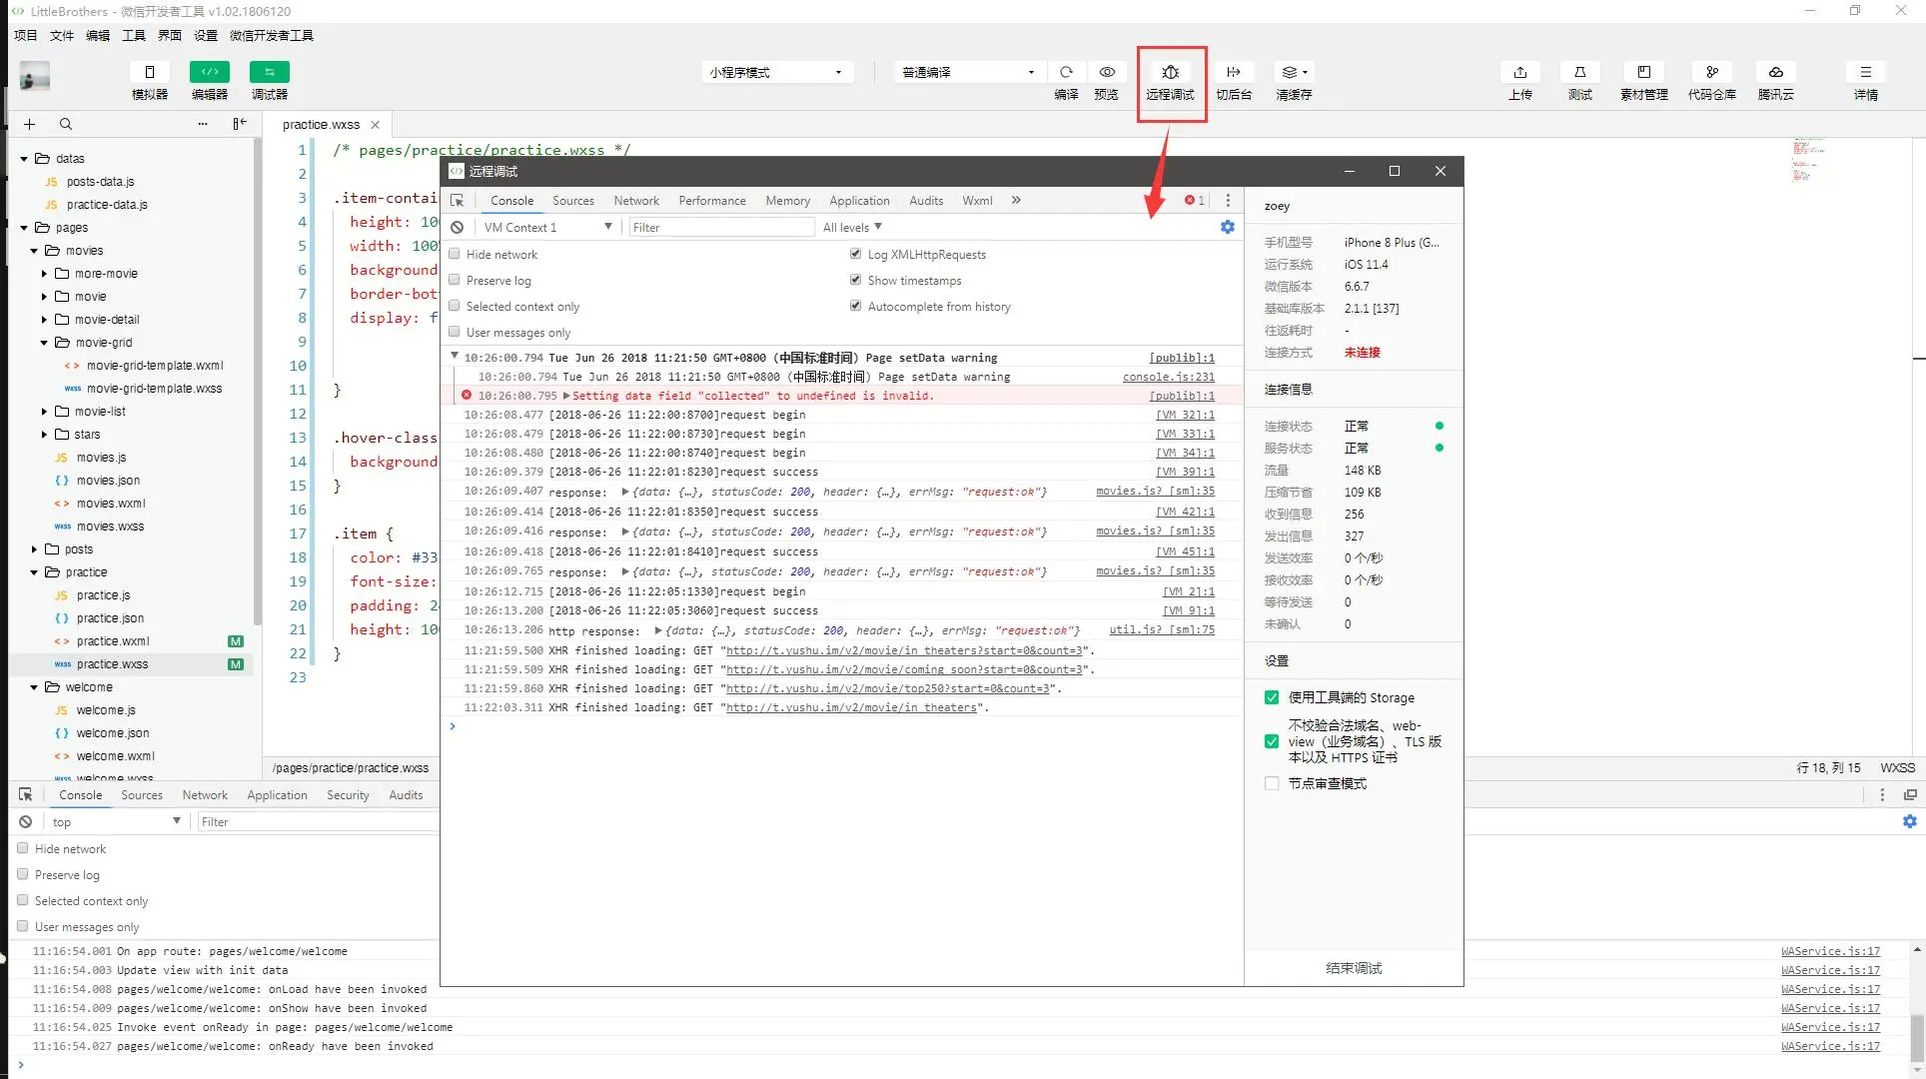Open the 设置 menu in menu bar
Viewport: 1926px width, 1079px height.
pyautogui.click(x=206, y=35)
